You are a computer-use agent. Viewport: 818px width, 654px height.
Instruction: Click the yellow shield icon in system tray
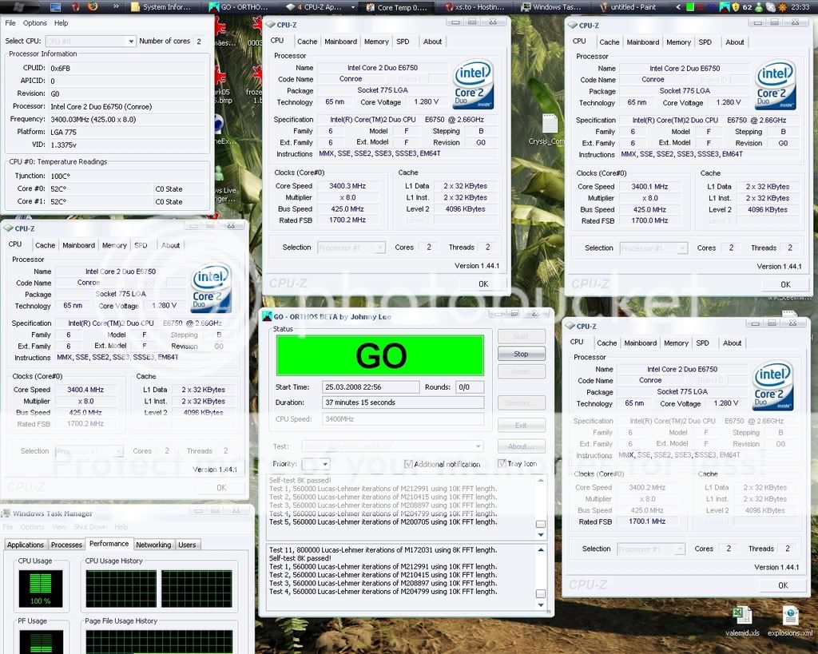(736, 6)
